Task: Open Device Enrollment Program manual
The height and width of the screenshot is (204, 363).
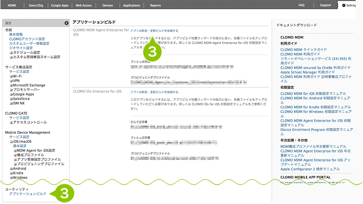Action: (x=316, y=132)
